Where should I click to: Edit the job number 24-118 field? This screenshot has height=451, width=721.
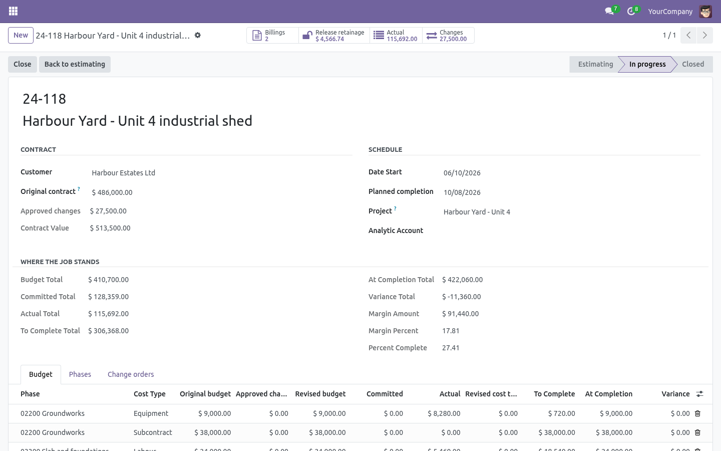point(360,99)
